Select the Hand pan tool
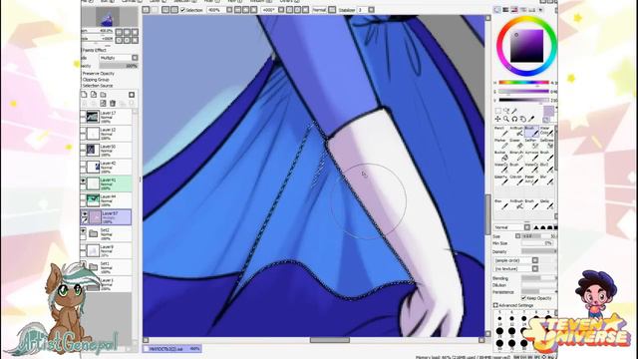This screenshot has height=359, width=638. tap(523, 119)
